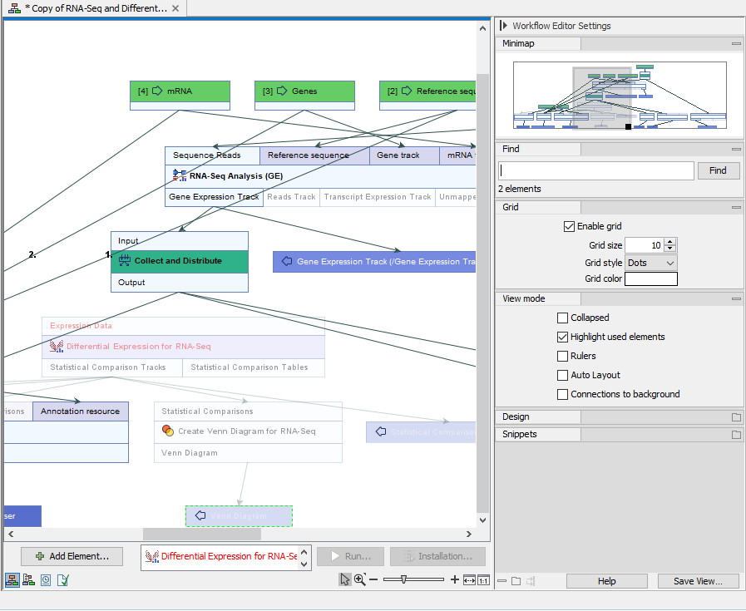Click the Add Element button
The image size is (746, 611).
(72, 556)
